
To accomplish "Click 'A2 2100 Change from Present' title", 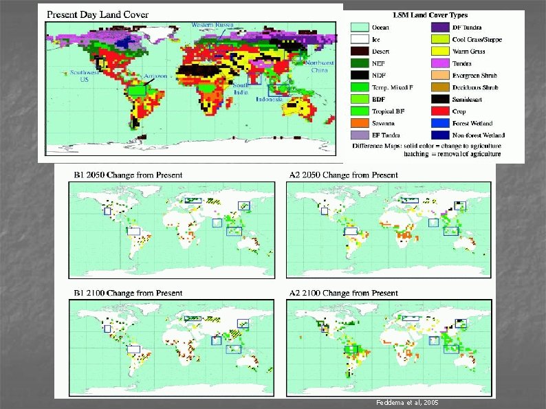I will (343, 293).
